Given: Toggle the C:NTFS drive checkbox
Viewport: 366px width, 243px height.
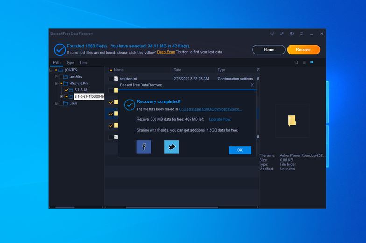Looking at the screenshot, I should click(x=56, y=70).
